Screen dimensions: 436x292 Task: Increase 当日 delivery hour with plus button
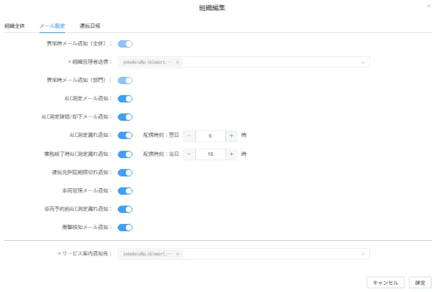[231, 154]
